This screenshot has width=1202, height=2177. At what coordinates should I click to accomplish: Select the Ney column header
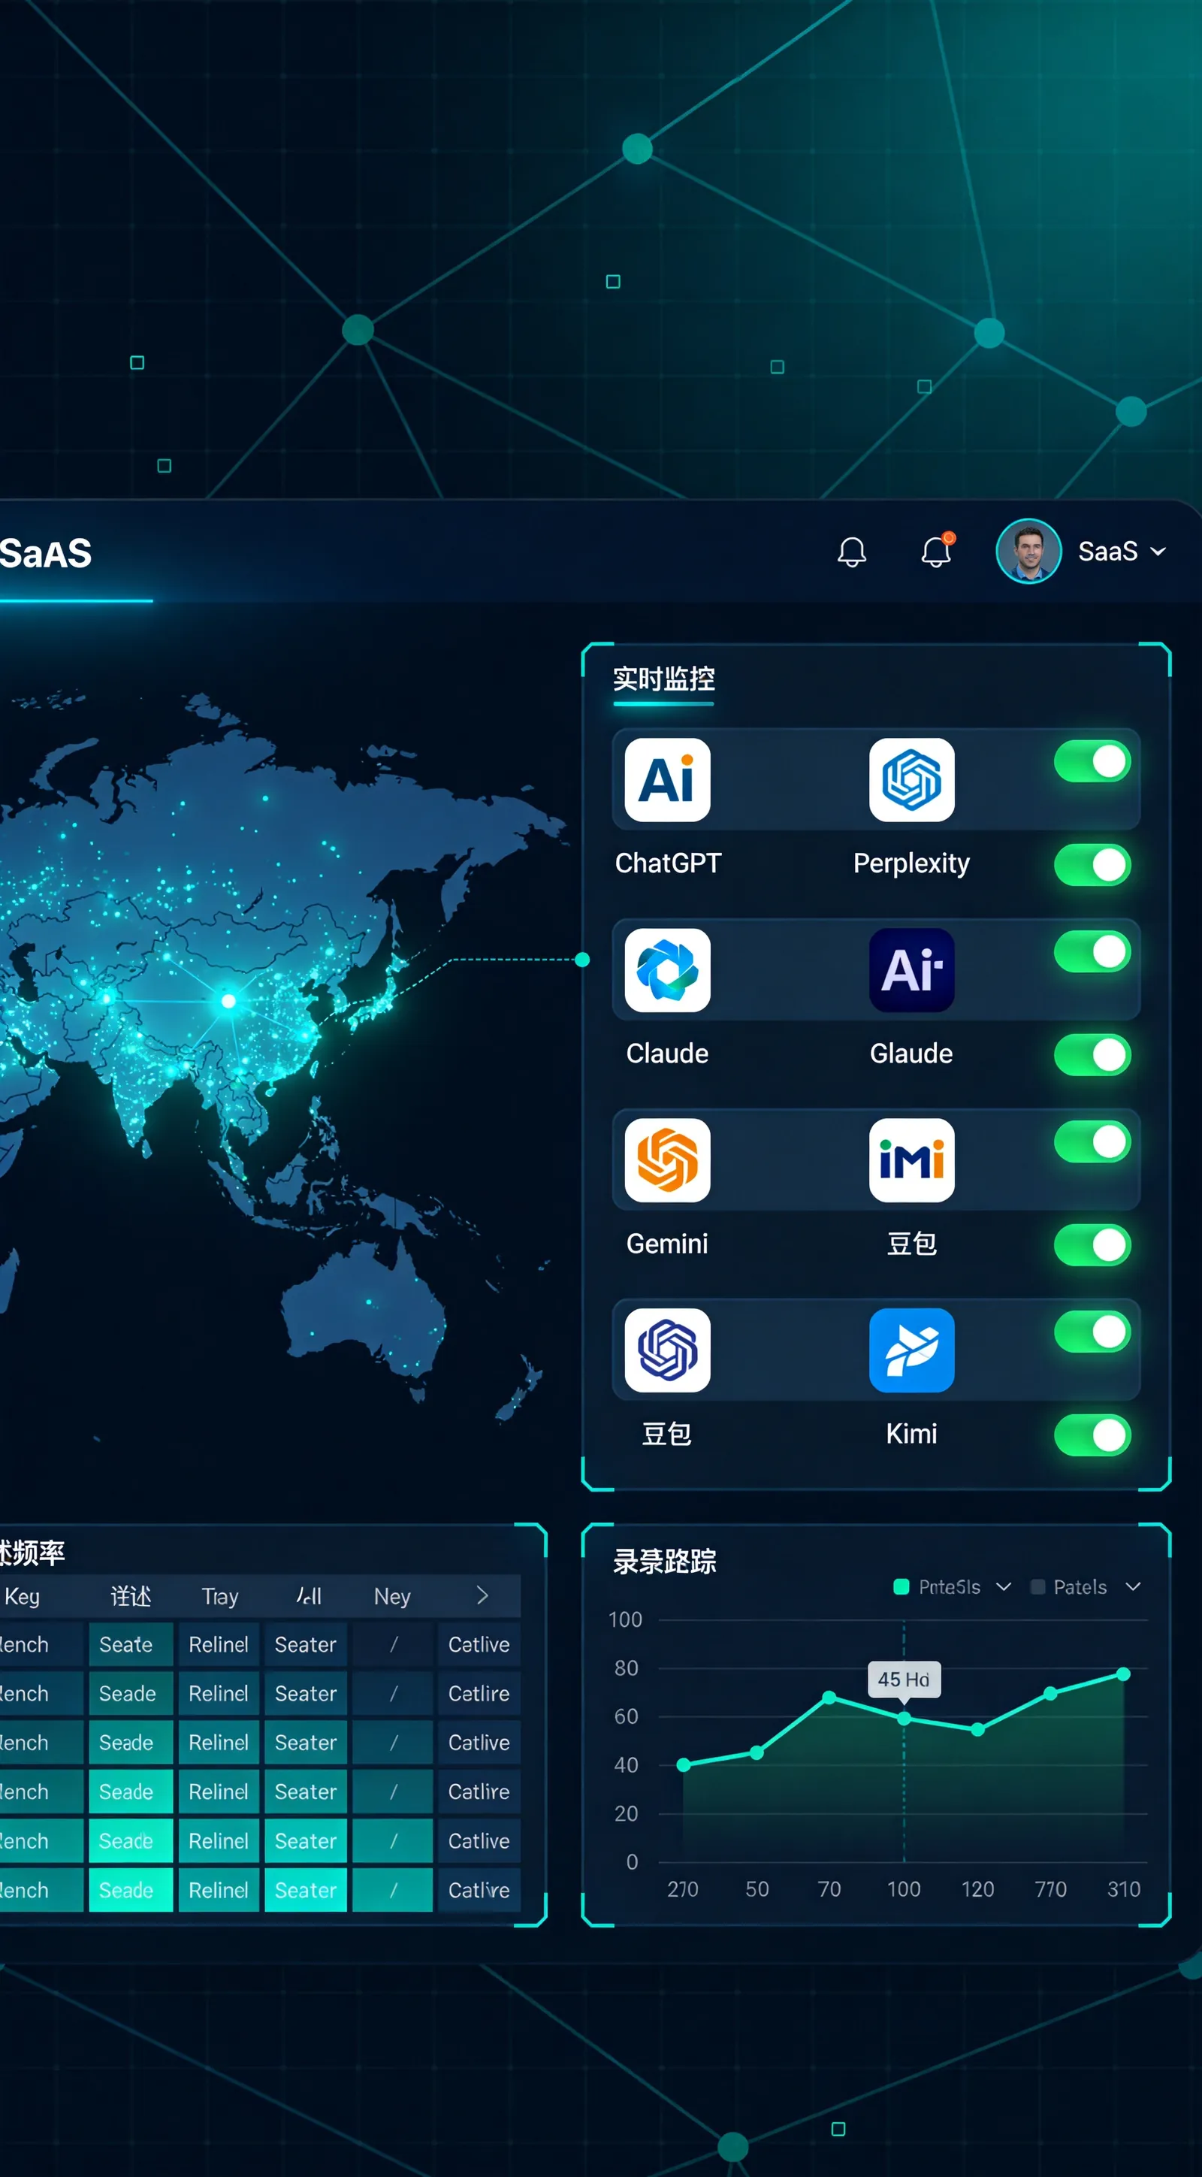pyautogui.click(x=392, y=1596)
